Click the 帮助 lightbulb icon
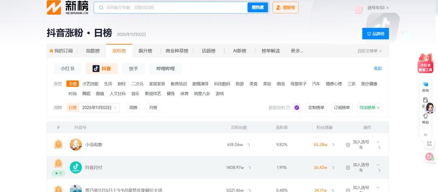 [x=425, y=118]
